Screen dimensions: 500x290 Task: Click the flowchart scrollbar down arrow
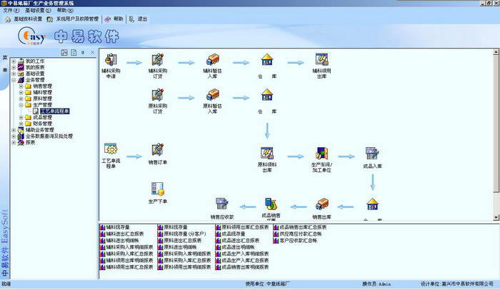(496, 217)
